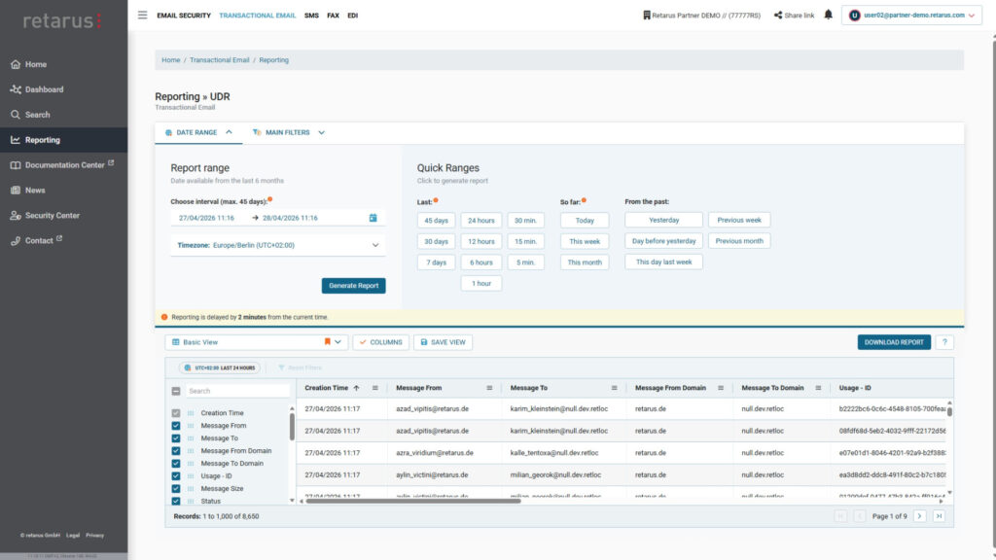
Task: Uncheck the Message From column checkbox
Action: point(176,426)
